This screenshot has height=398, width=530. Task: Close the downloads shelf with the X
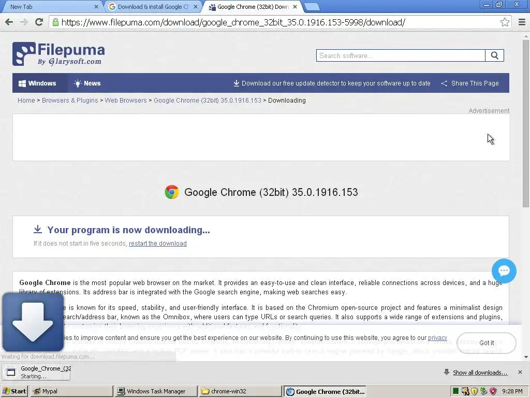coord(520,372)
